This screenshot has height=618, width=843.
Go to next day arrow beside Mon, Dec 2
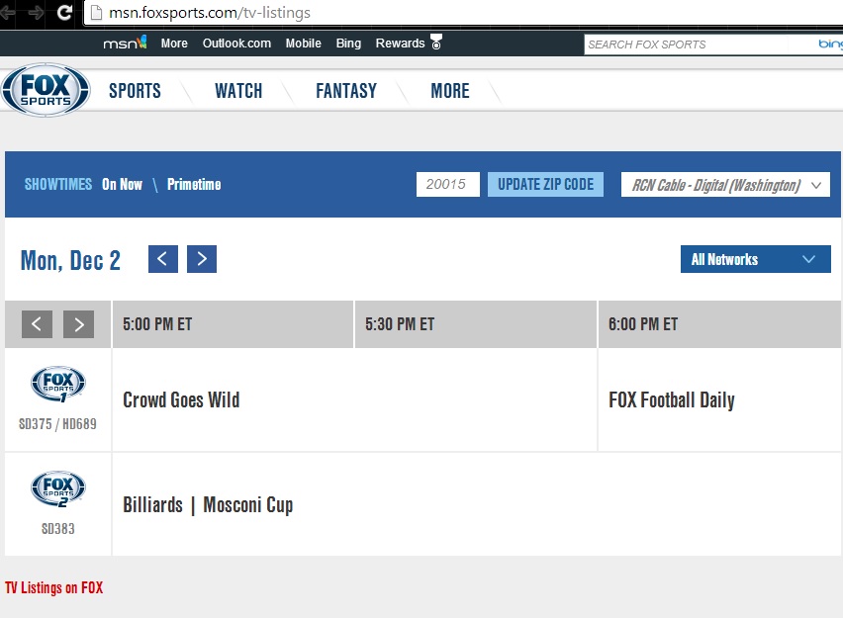202,259
